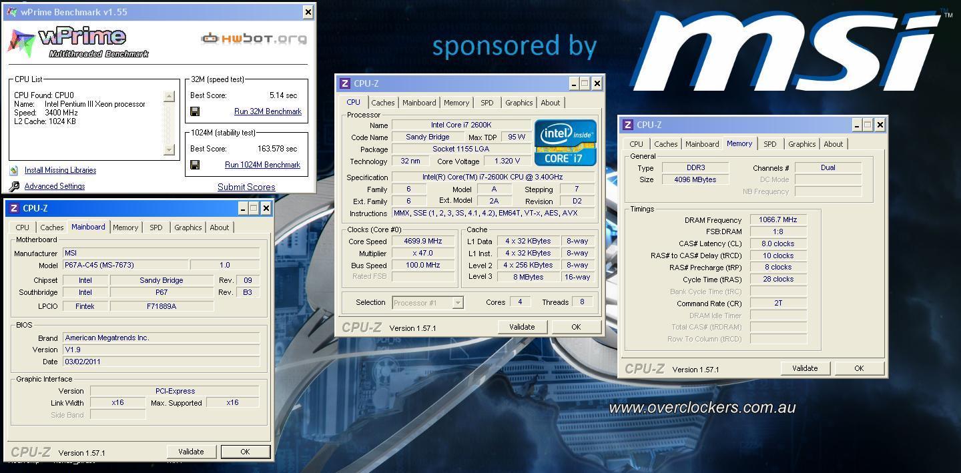Click the memory Size value 4096 MBytes
Screen dimensions: 961x473
[x=695, y=179]
